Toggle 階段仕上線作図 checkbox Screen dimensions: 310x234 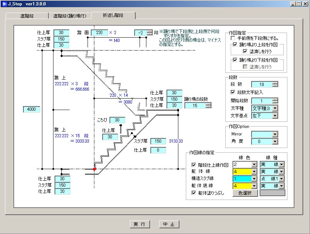194,164
